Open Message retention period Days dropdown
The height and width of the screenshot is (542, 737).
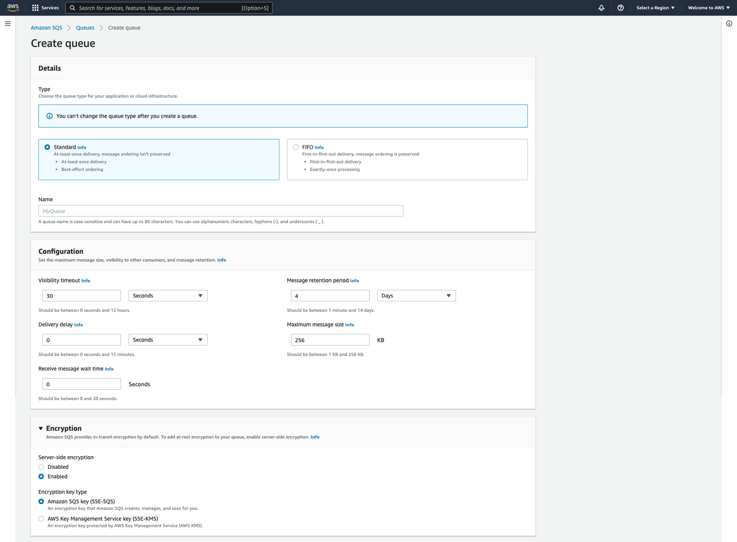pos(417,296)
